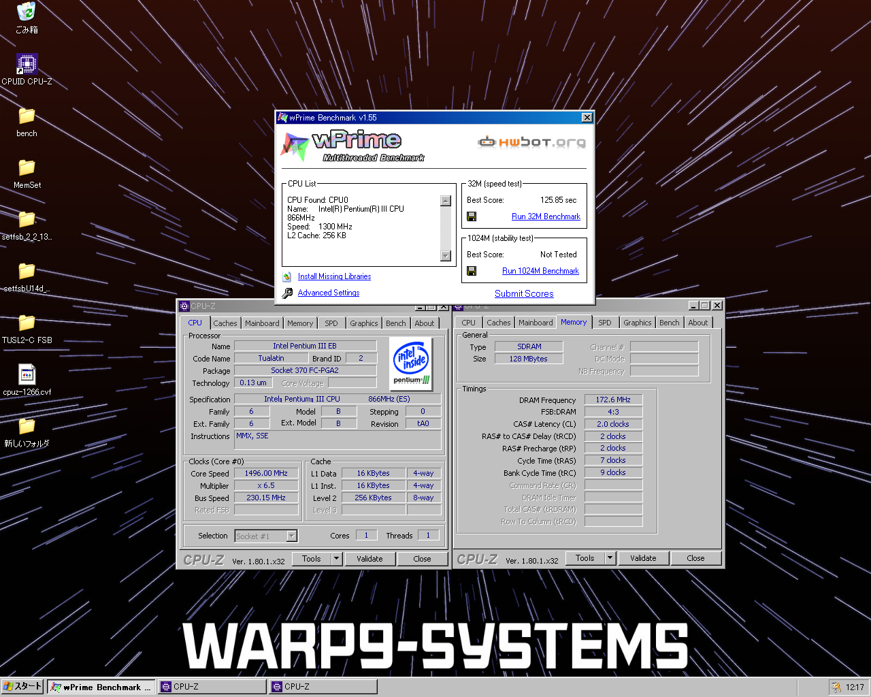
Task: Switch to the first CPU-Z taskbar button
Action: tap(212, 687)
